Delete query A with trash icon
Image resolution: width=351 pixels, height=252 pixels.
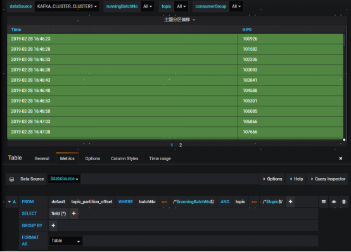tap(344, 202)
